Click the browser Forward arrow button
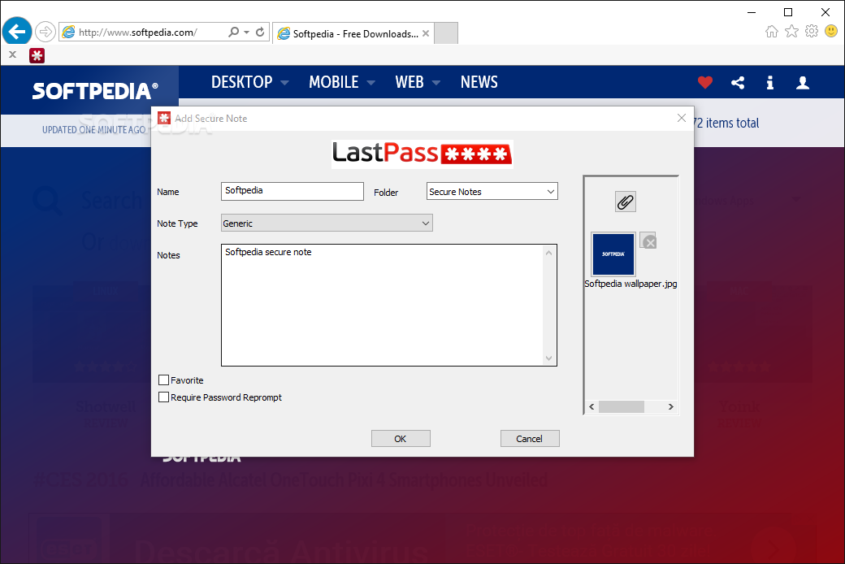Viewport: 845px width, 564px height. point(45,32)
